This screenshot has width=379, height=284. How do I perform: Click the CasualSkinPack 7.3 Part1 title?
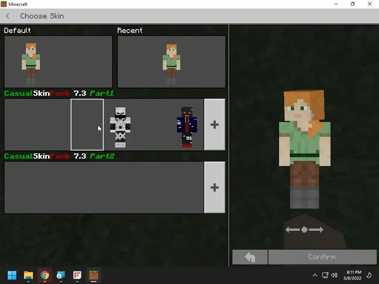point(59,94)
